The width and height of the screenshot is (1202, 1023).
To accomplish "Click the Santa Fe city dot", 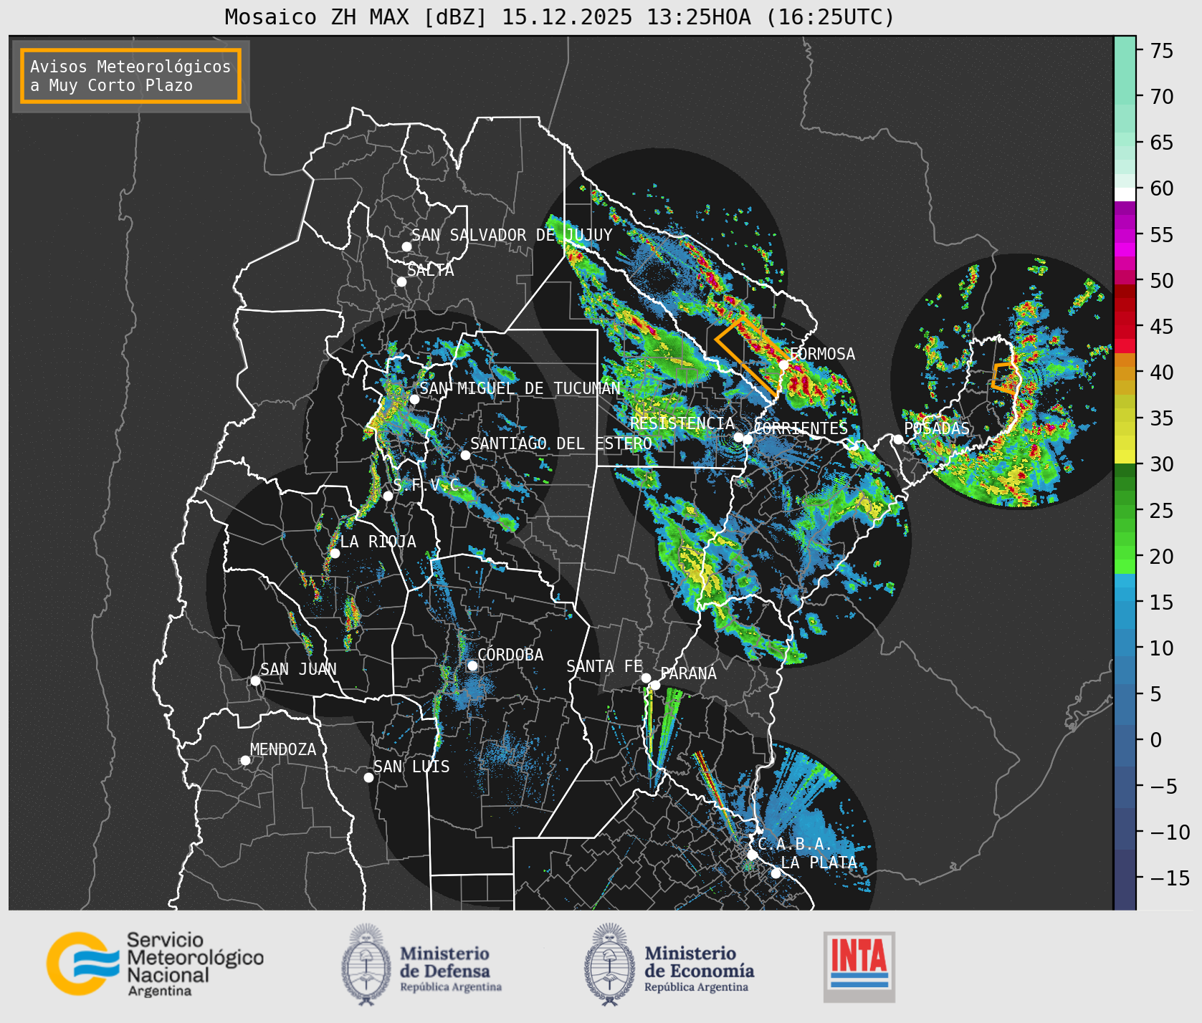I will tap(646, 678).
